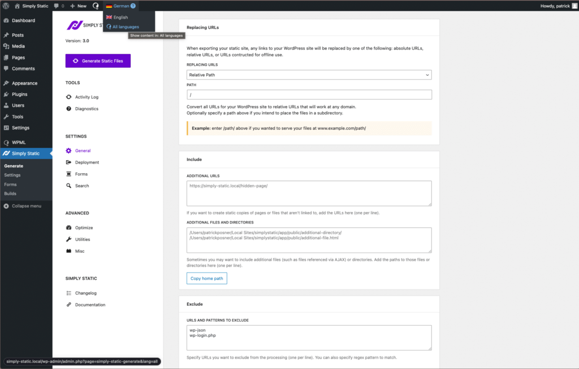Screen dimensions: 579x369
Task: Open the Documentation link
Action: [x=90, y=305]
